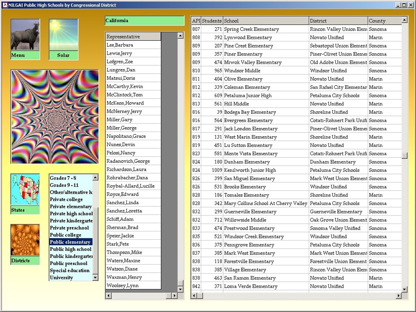
Task: Select representative Pelosi, Nancy
Action: point(121,153)
